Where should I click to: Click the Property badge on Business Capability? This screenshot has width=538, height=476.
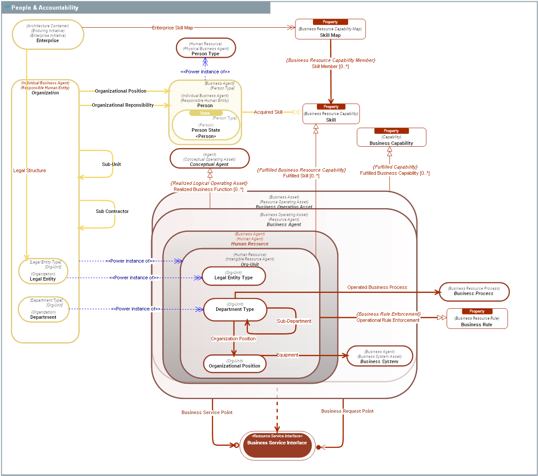(x=391, y=130)
